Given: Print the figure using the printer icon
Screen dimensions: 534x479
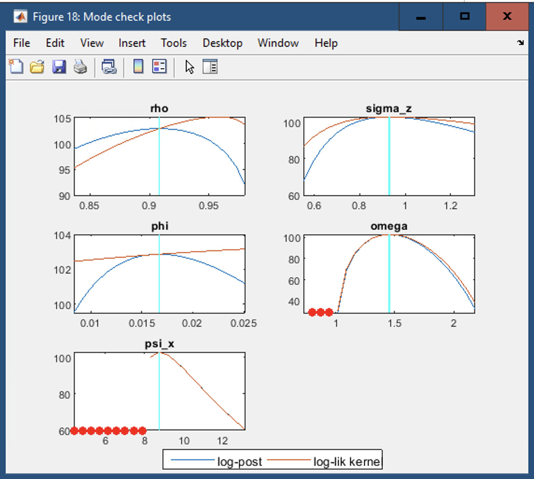Looking at the screenshot, I should pyautogui.click(x=80, y=66).
